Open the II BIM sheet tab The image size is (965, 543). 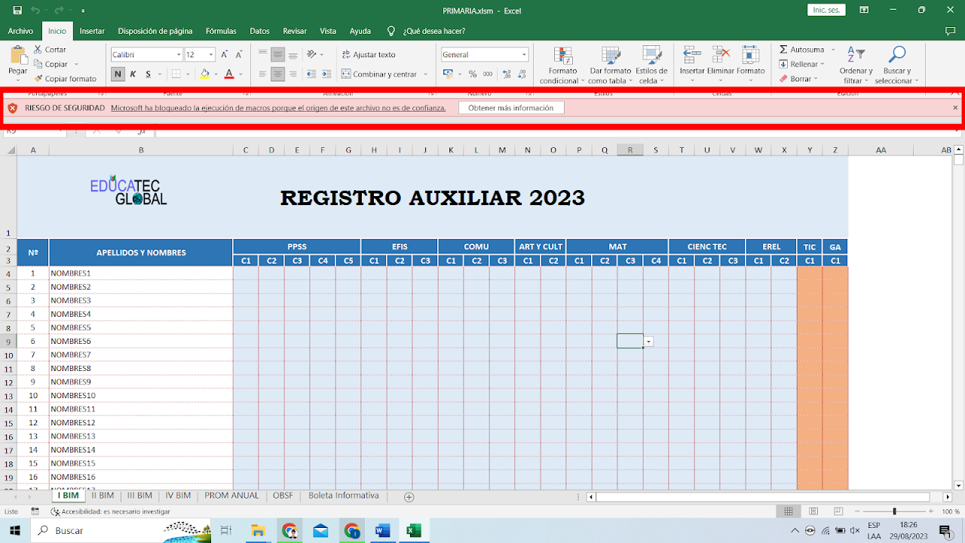(103, 495)
